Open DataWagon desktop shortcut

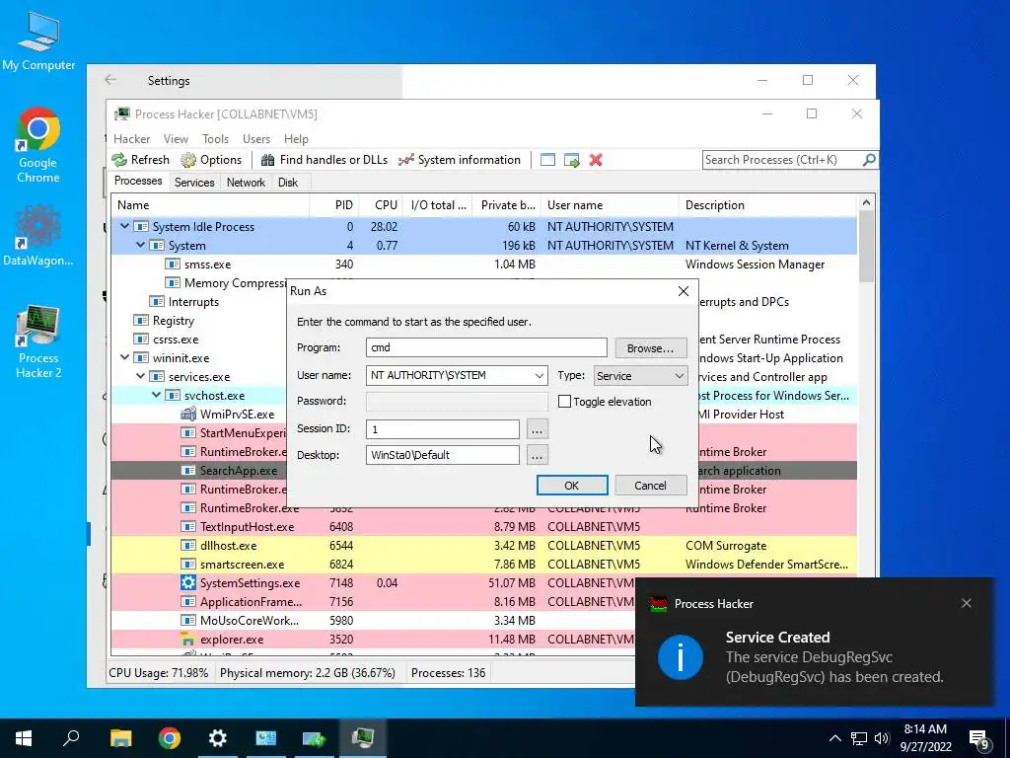coord(38,236)
